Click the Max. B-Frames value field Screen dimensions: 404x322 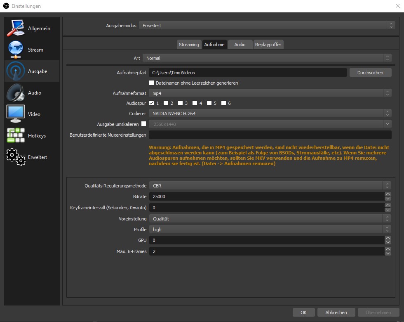coord(267,251)
